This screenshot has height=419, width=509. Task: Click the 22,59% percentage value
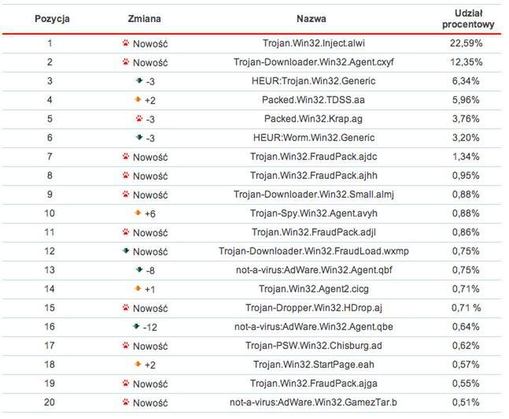point(467,43)
